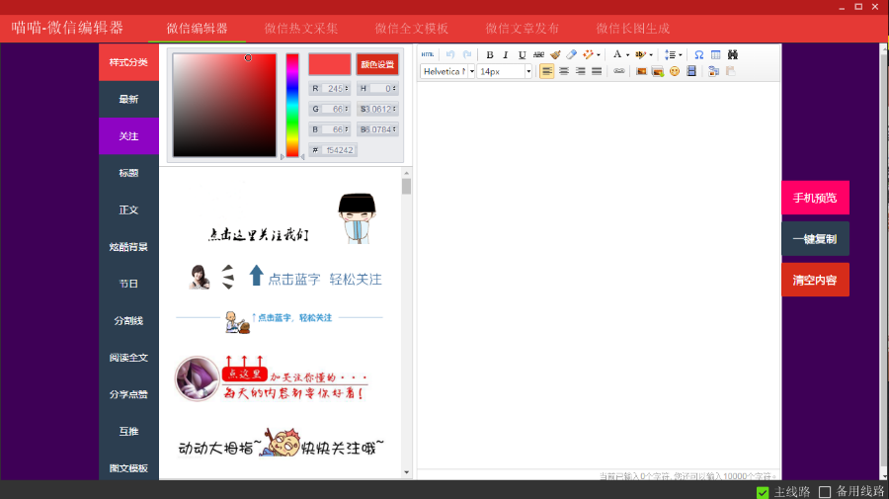Toggle underline formatting
The width and height of the screenshot is (889, 499).
(x=523, y=55)
